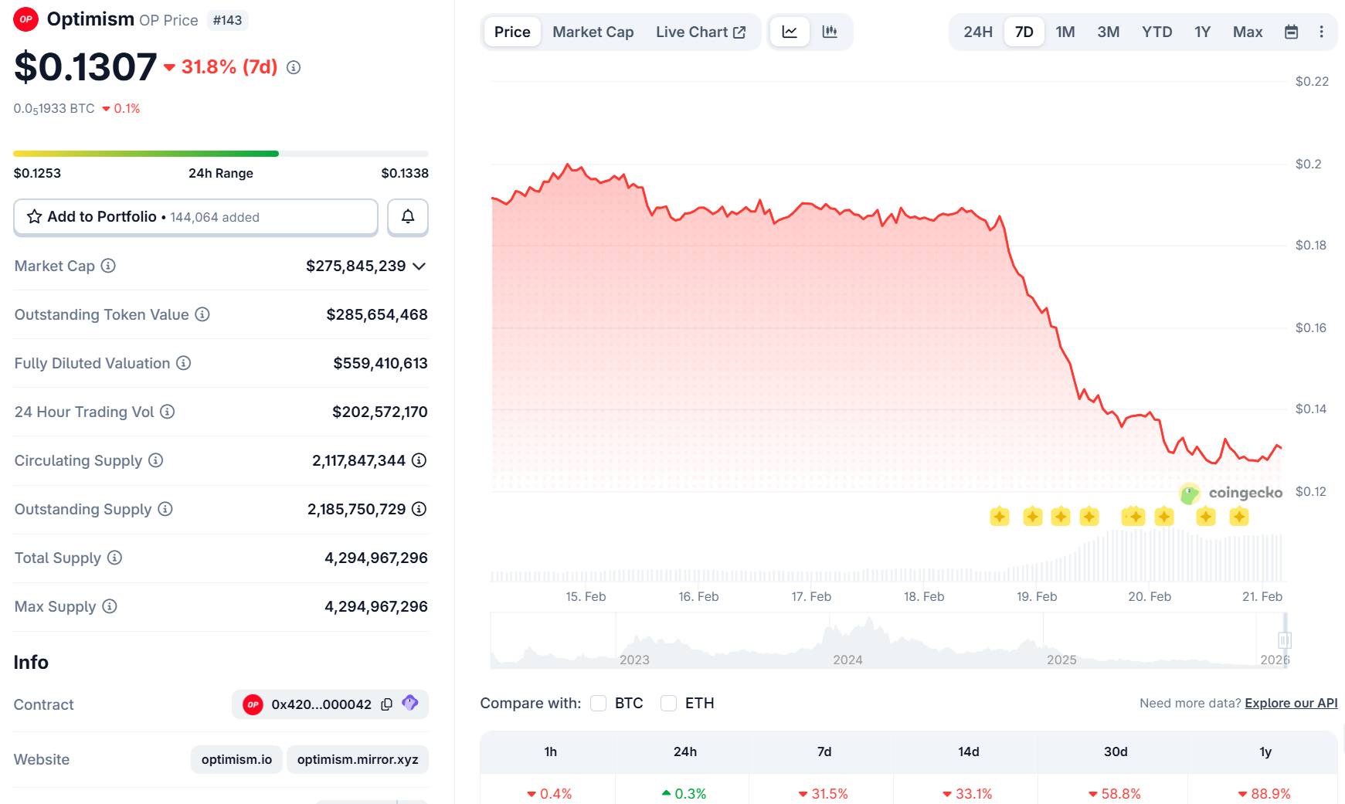
Task: Switch to the Market Cap chart tab
Action: [593, 32]
